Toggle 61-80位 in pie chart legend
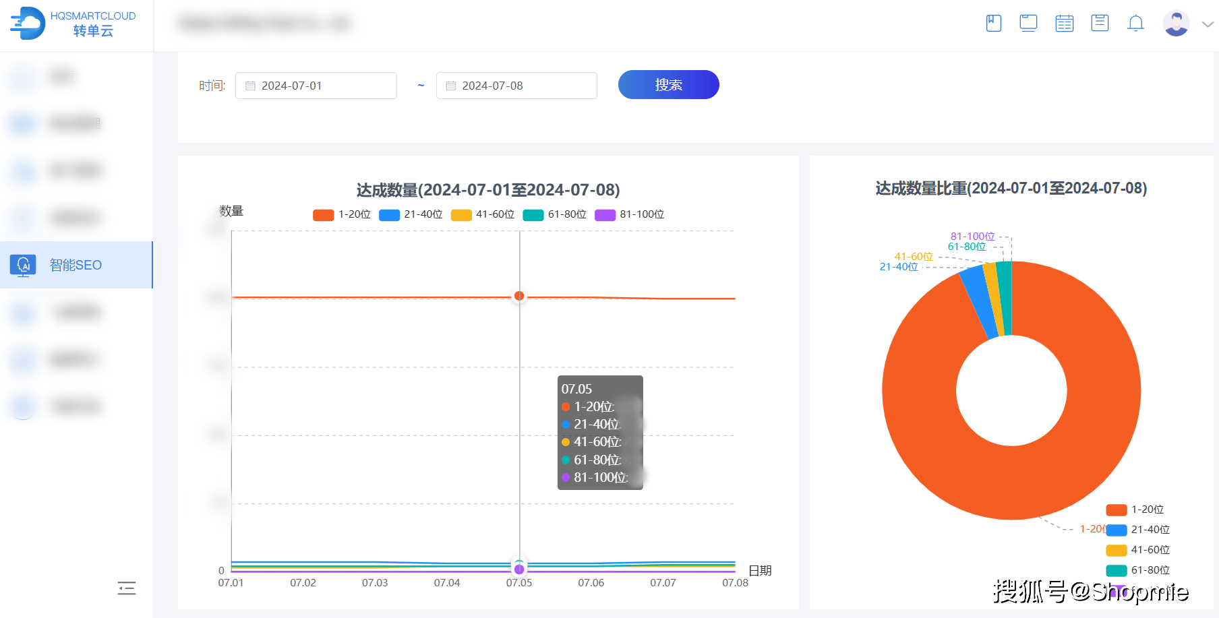Image resolution: width=1219 pixels, height=618 pixels. click(x=1137, y=570)
